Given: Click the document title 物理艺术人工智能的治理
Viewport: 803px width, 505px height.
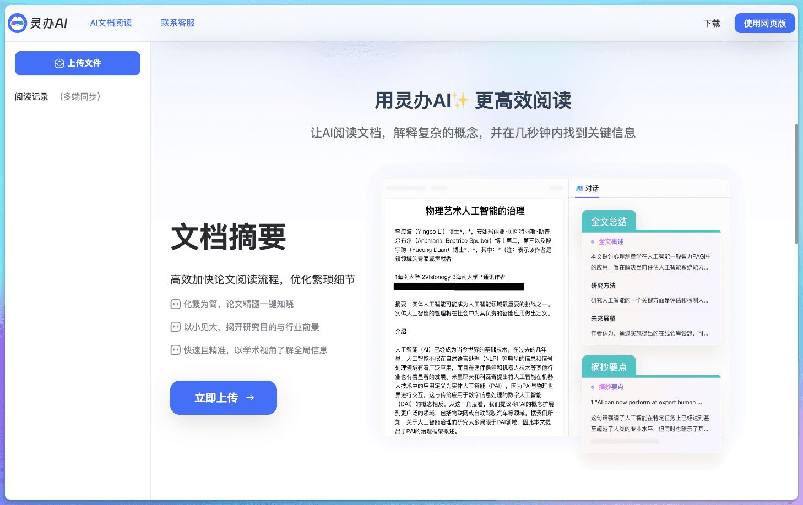Looking at the screenshot, I should tap(475, 211).
